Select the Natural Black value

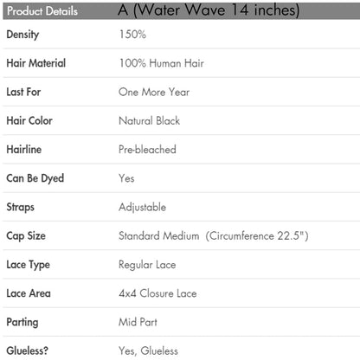(x=149, y=120)
